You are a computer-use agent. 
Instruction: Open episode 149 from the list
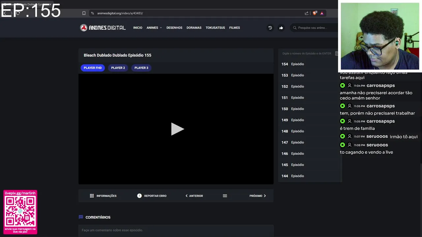(x=309, y=120)
